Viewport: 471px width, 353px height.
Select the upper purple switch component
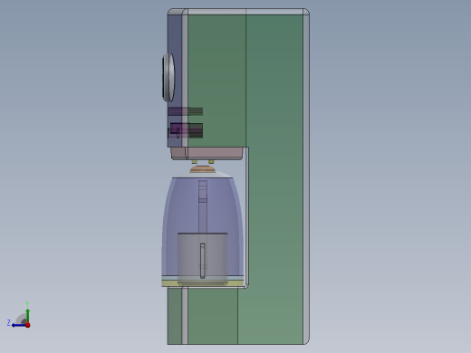[186, 111]
